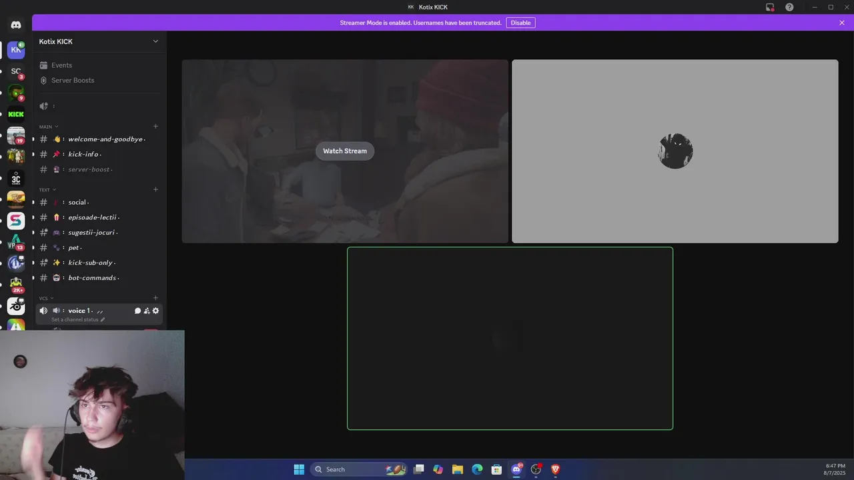The width and height of the screenshot is (854, 480).
Task: Open the green KICK server icon
Action: tap(16, 114)
